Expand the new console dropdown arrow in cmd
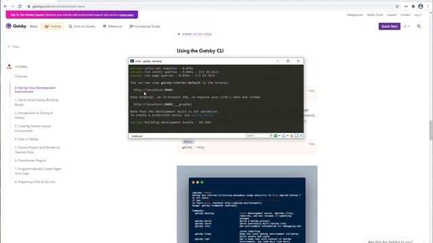The width and height of the screenshot is (433, 243). 279,136
